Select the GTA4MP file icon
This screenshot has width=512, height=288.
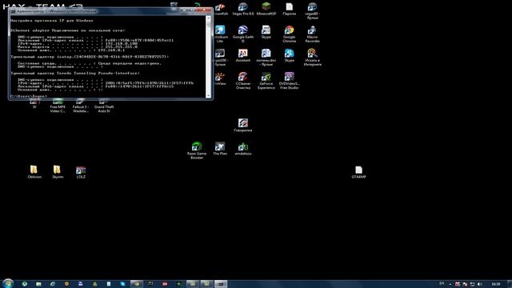pyautogui.click(x=358, y=172)
